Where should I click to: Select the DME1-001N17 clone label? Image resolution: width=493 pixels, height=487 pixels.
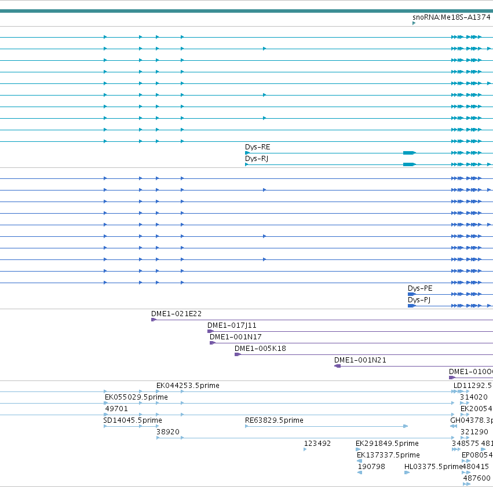[236, 337]
